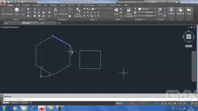Toggle the grid display in status bar
Viewport: 198px width, 111px height.
[125, 103]
